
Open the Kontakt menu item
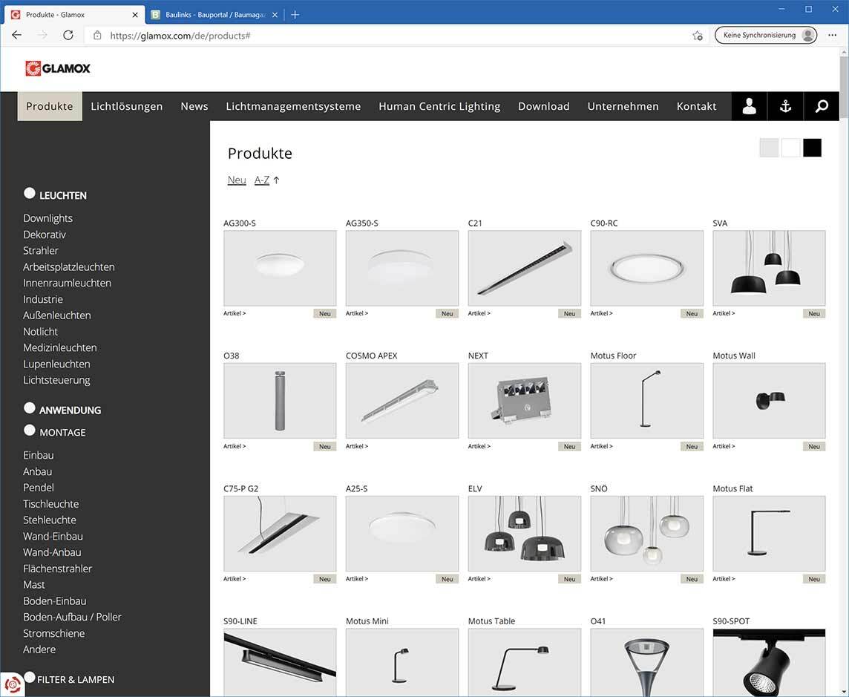coord(696,106)
